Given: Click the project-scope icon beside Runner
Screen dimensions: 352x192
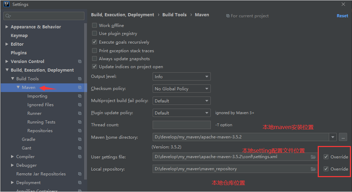Looking at the screenshot, I should [80, 113].
